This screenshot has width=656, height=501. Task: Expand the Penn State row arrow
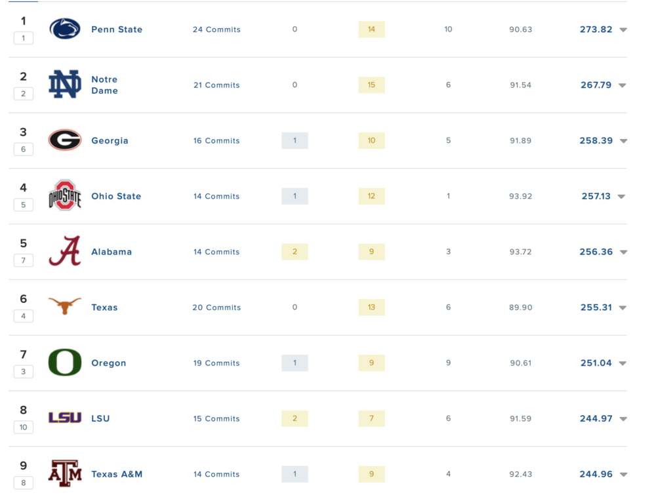click(623, 30)
